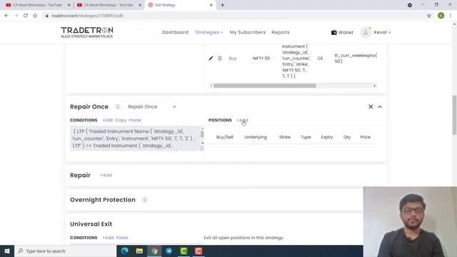Viewport: 457px width, 257px height.
Task: Open the Windows Start menu
Action: 7,251
